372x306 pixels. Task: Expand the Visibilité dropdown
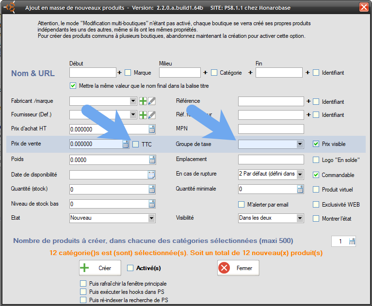click(x=300, y=218)
